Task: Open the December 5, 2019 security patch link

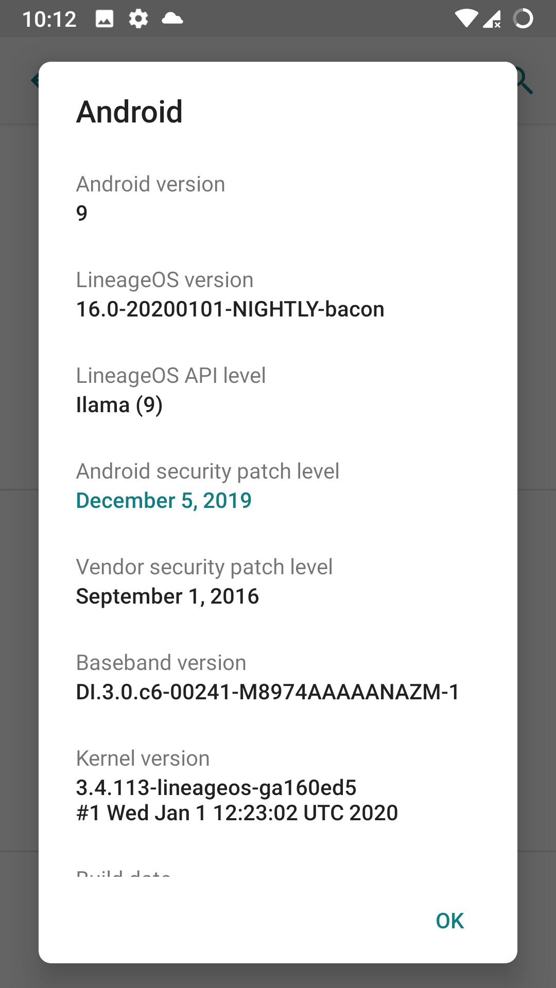Action: click(x=164, y=500)
